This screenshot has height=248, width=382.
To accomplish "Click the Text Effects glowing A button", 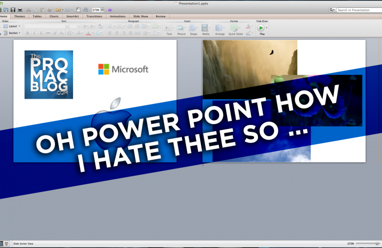I will [x=98, y=33].
